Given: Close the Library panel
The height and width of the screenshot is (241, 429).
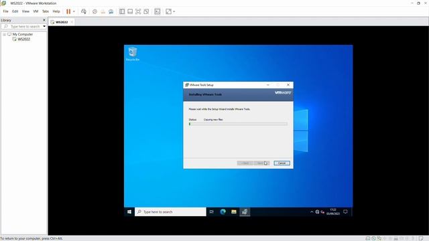Looking at the screenshot, I should (x=44, y=20).
